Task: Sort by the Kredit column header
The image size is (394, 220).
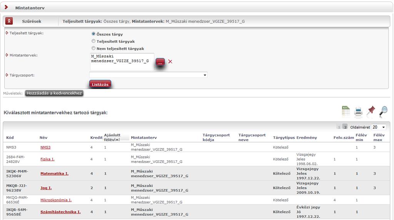Action: (x=96, y=138)
